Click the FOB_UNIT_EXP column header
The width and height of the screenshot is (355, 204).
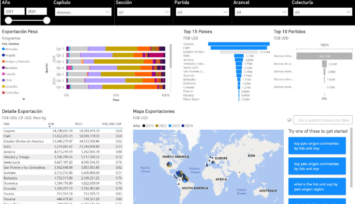pos(112,124)
